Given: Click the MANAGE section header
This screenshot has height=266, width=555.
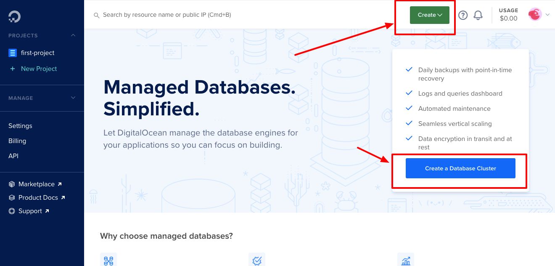Looking at the screenshot, I should coord(21,98).
